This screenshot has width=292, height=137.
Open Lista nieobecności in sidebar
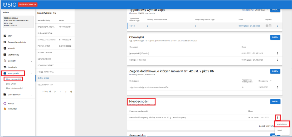(x=14, y=88)
